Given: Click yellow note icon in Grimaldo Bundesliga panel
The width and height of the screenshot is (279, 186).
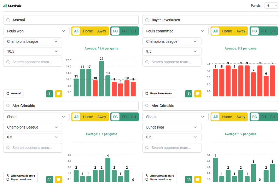Looking at the screenshot, I should pos(198,179).
